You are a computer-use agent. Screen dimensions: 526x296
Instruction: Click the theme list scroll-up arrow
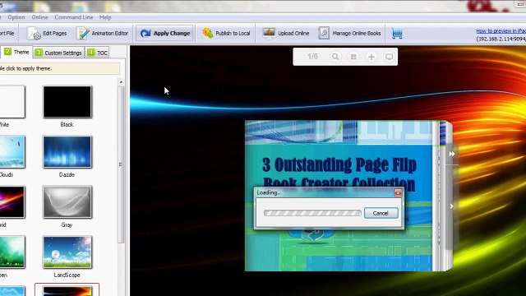coord(121,82)
